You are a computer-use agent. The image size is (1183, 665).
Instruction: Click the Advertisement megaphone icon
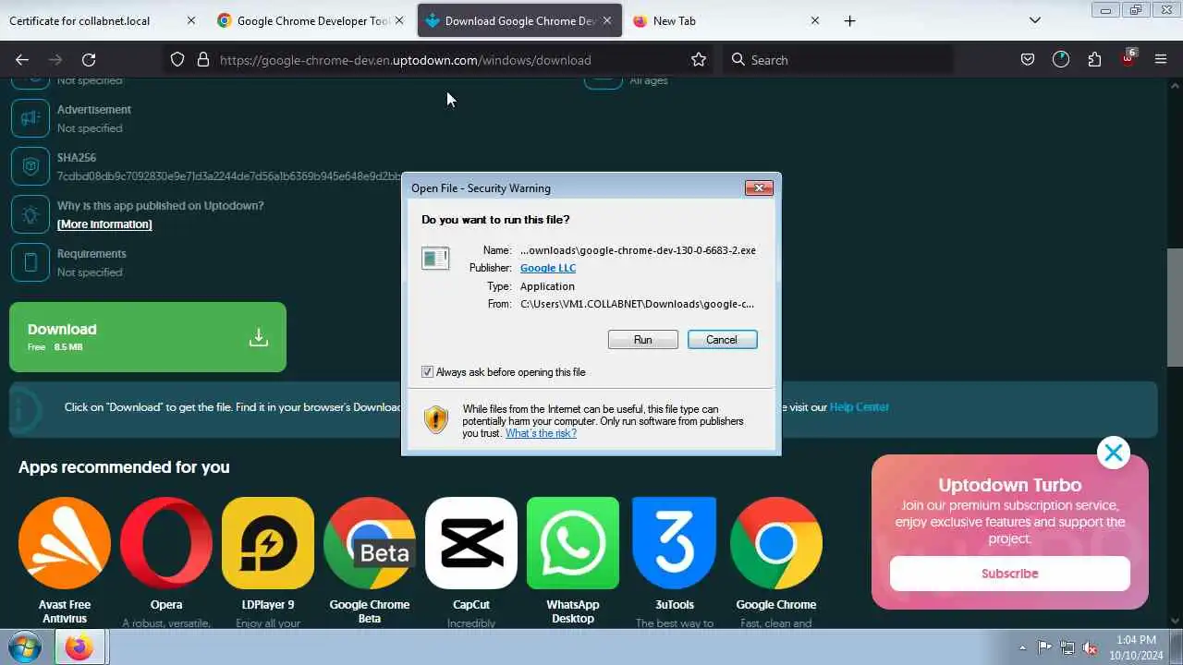click(30, 118)
